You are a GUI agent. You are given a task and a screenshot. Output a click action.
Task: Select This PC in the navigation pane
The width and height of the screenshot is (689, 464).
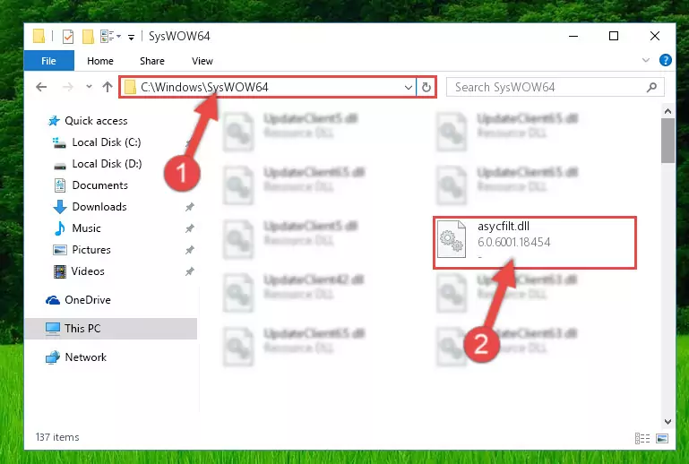click(111, 328)
